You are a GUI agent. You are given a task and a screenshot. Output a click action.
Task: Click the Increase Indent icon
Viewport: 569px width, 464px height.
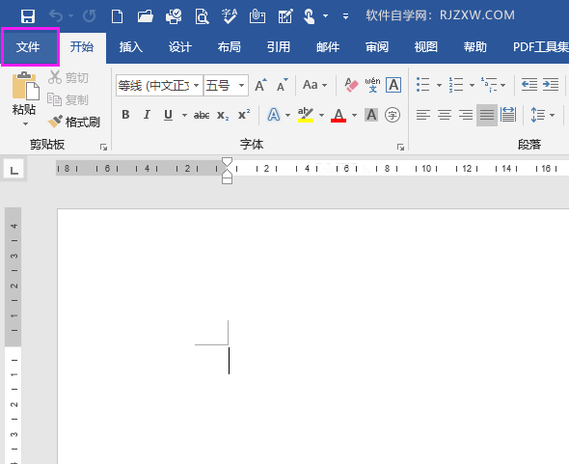pos(551,85)
